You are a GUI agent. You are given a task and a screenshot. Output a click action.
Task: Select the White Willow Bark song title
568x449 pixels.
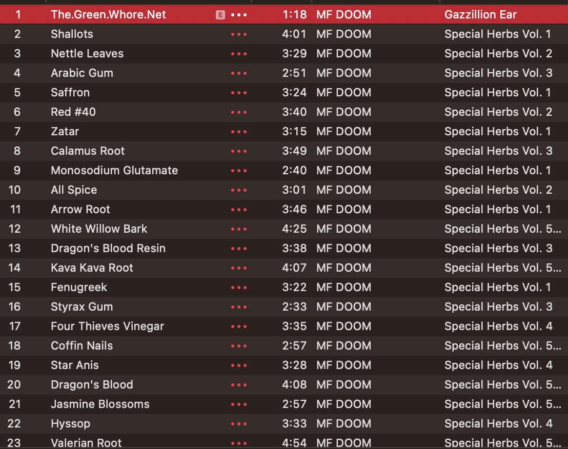(x=99, y=229)
